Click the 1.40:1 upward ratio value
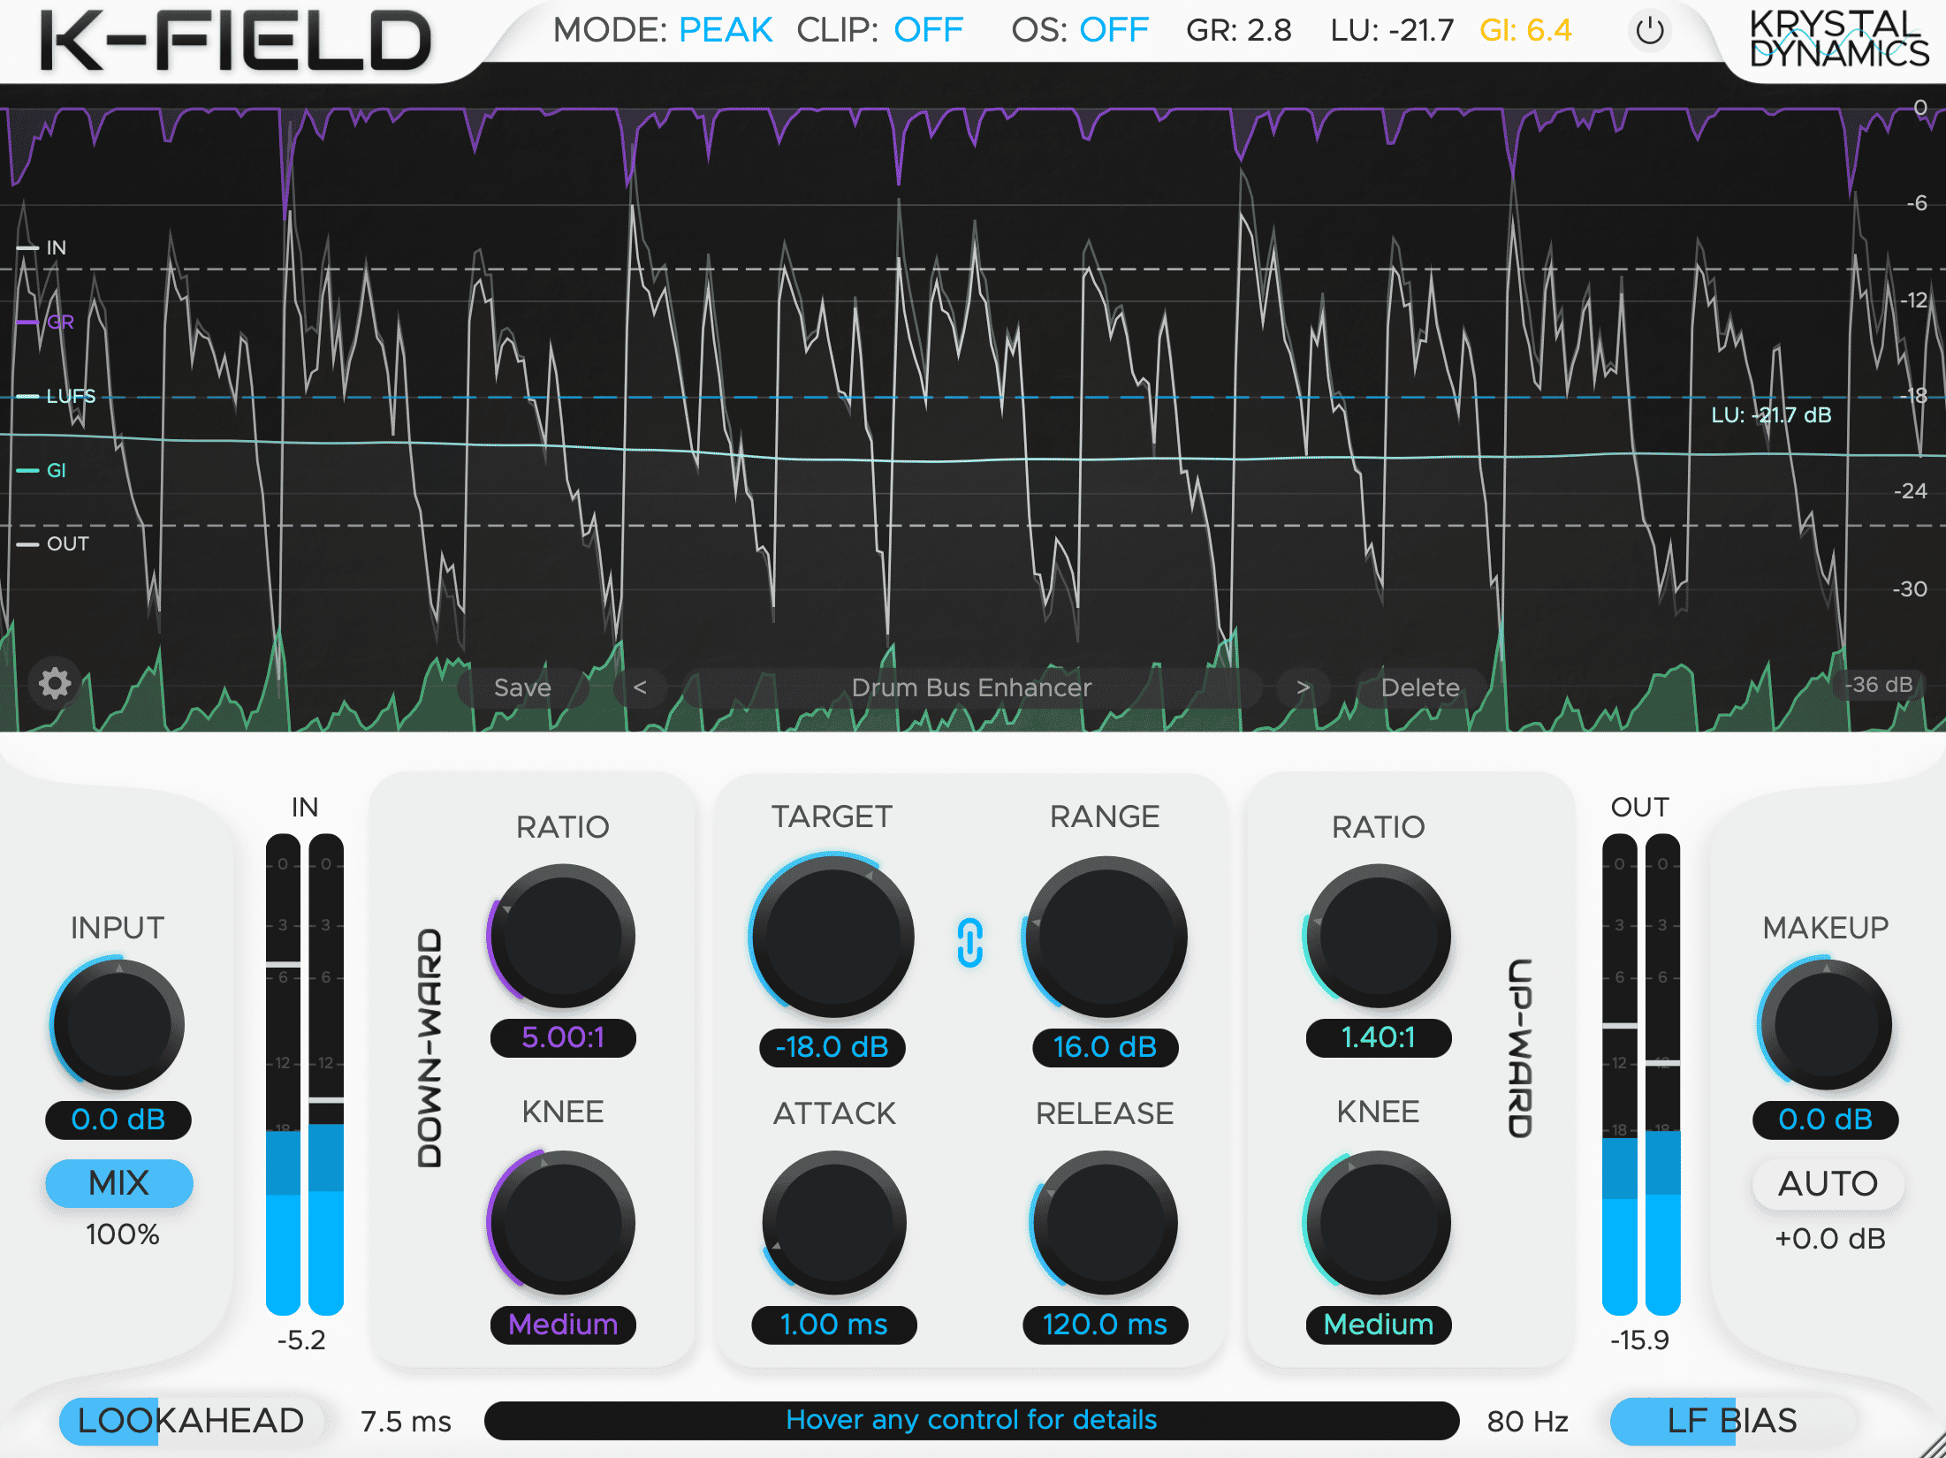The width and height of the screenshot is (1946, 1458). point(1379,1037)
